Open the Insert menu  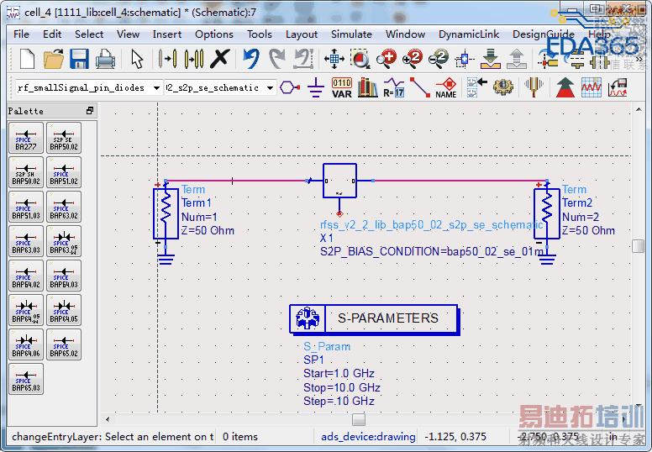[166, 34]
